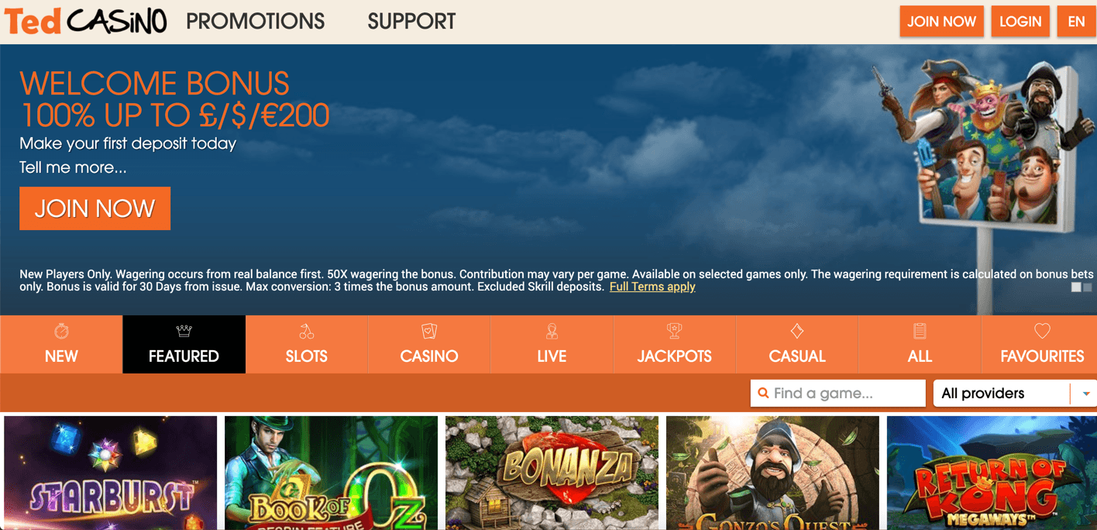
Task: Click the crown icon above FEATURED
Action: [184, 331]
